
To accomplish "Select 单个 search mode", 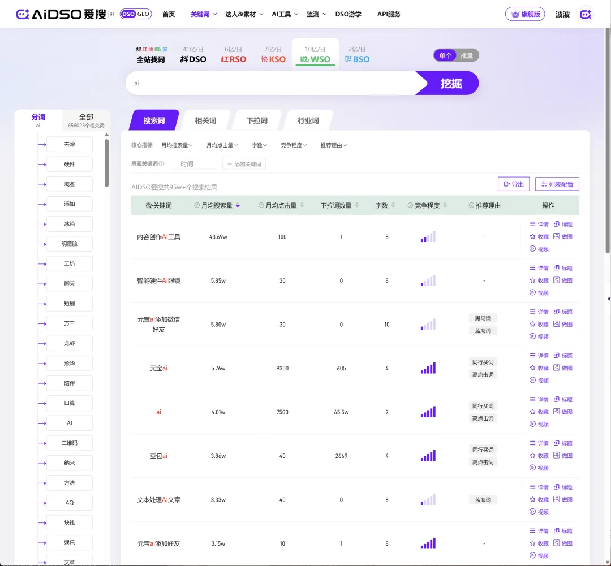I will point(445,55).
